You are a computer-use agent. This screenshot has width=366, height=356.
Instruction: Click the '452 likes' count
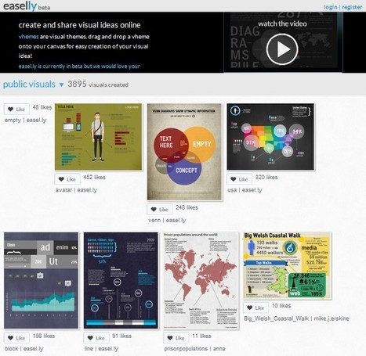coord(95,178)
